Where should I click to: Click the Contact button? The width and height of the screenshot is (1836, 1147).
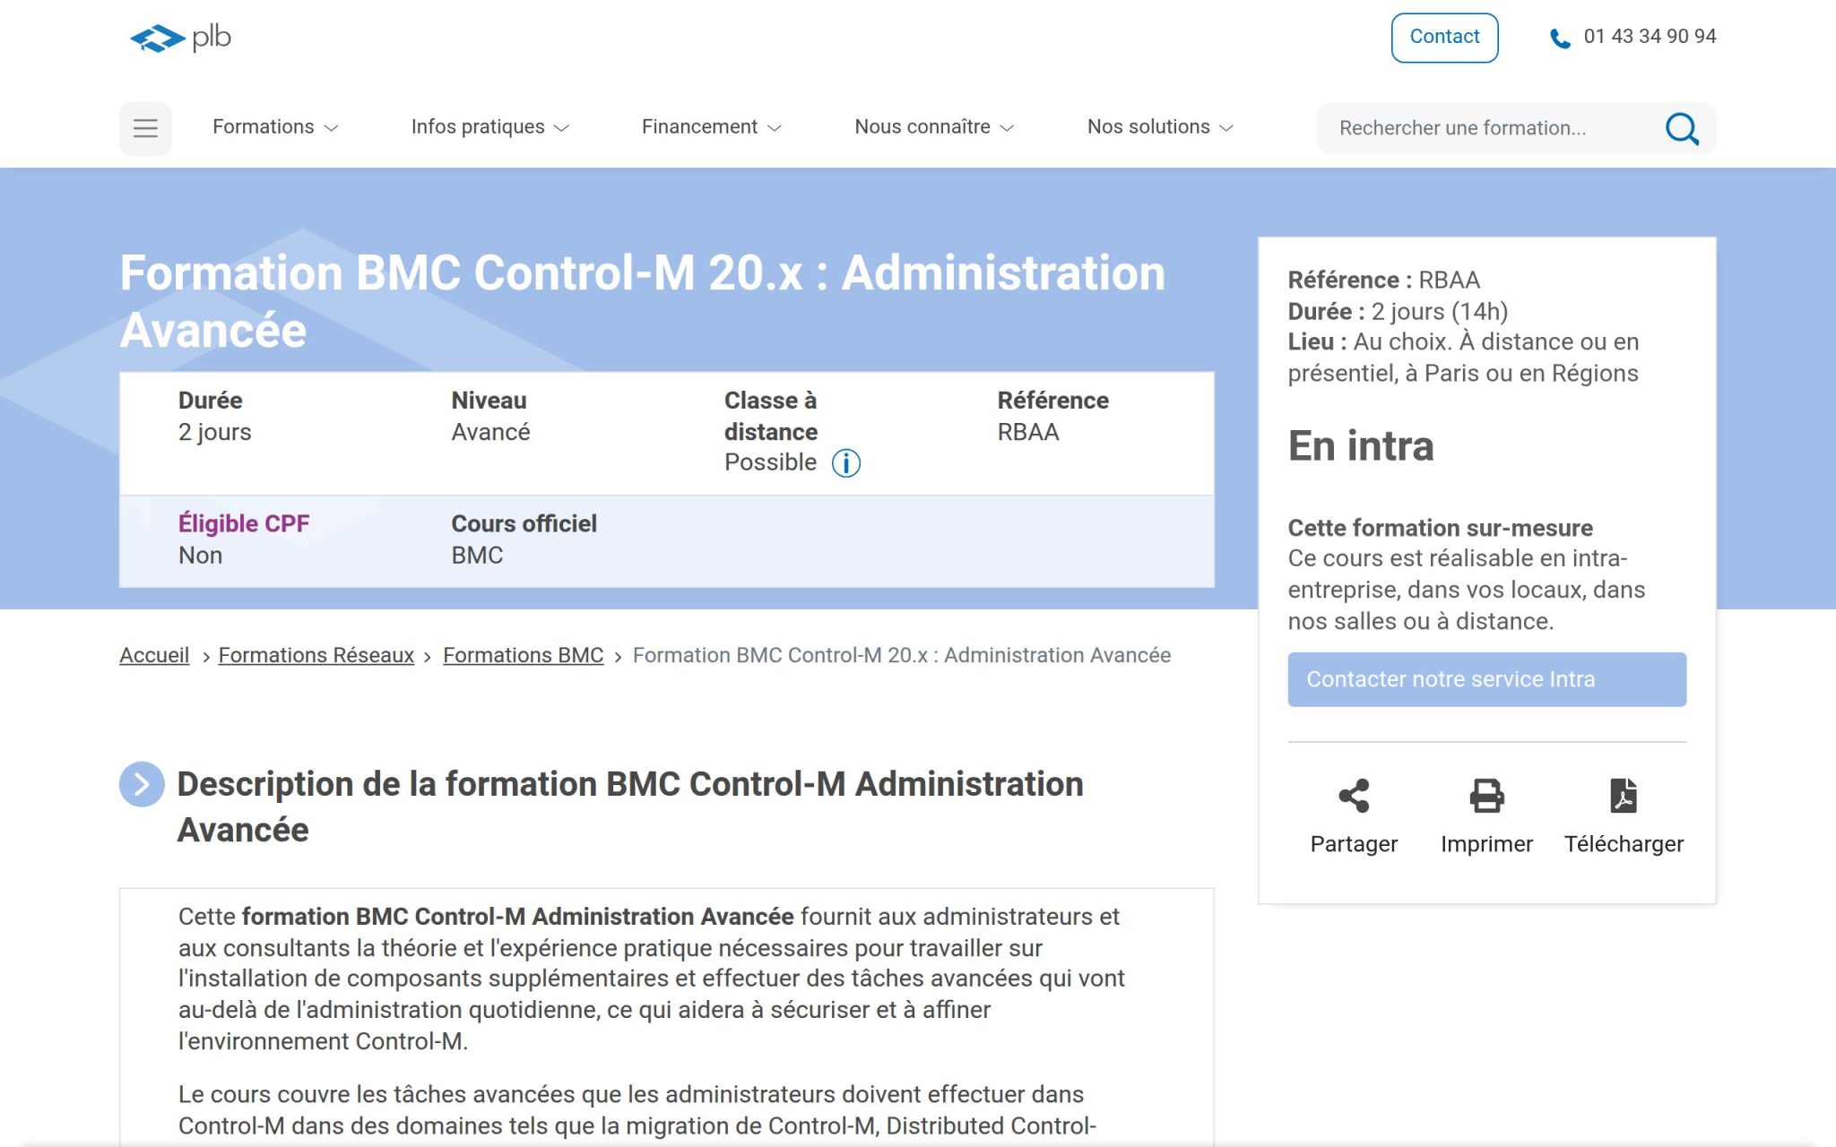[x=1444, y=38]
